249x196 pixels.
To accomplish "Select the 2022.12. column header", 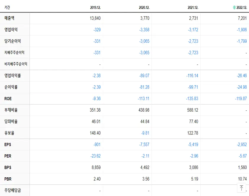I will click(x=242, y=7).
